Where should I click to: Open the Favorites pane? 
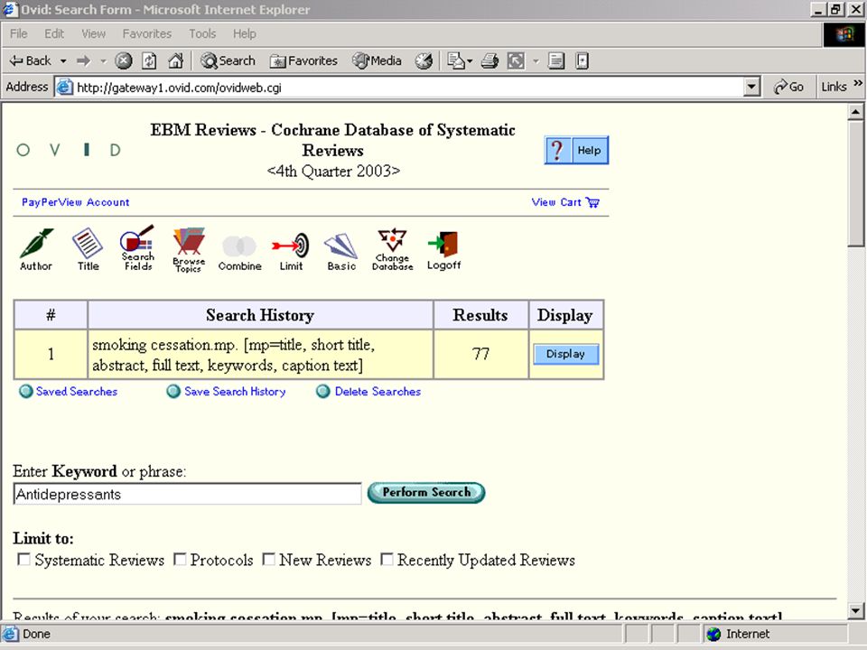click(303, 60)
